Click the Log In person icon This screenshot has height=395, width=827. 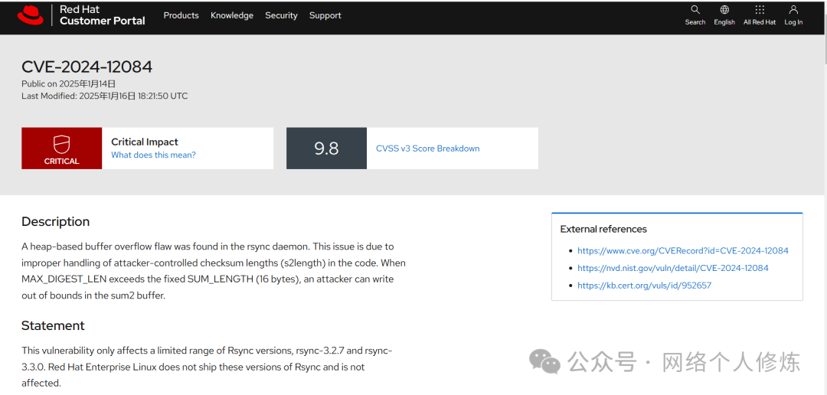coord(793,9)
